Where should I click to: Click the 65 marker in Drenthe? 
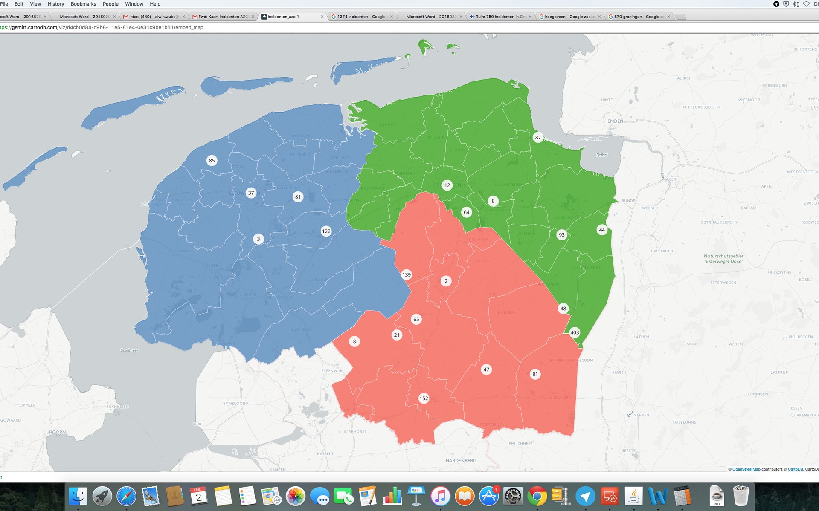click(416, 319)
